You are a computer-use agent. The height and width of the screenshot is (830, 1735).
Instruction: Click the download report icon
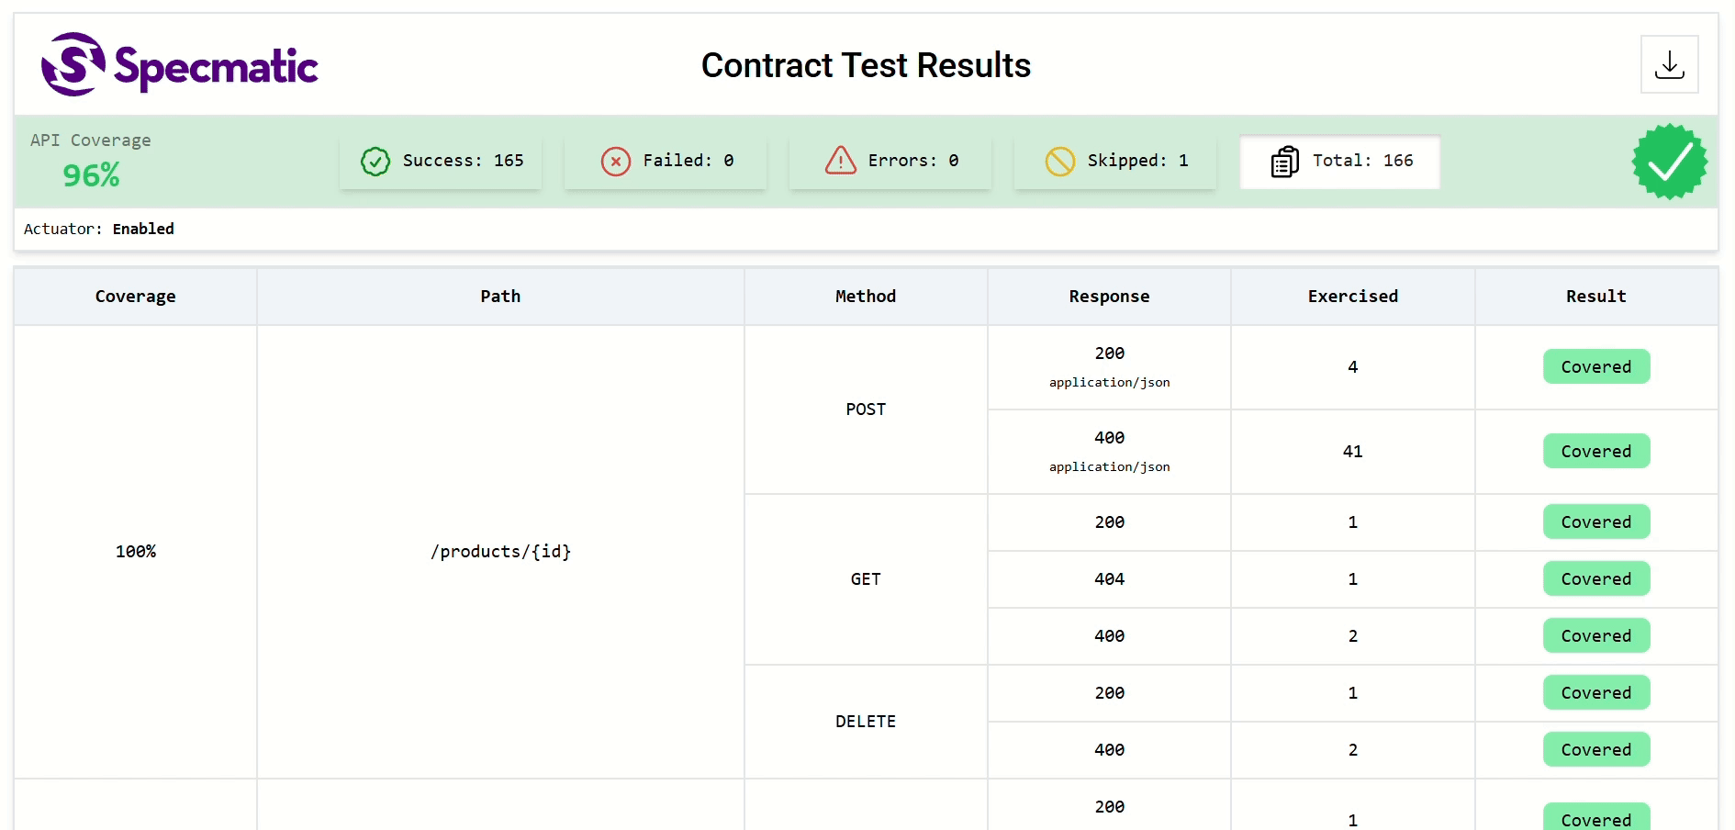1669,64
